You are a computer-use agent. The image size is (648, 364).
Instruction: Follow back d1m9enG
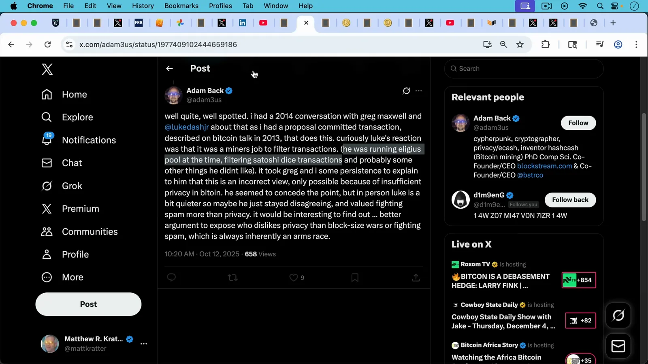tap(570, 200)
